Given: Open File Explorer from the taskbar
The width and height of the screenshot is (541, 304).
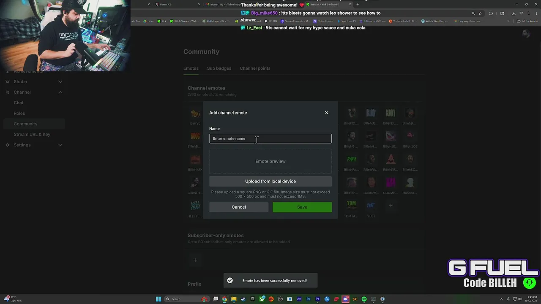Looking at the screenshot, I should [234, 299].
